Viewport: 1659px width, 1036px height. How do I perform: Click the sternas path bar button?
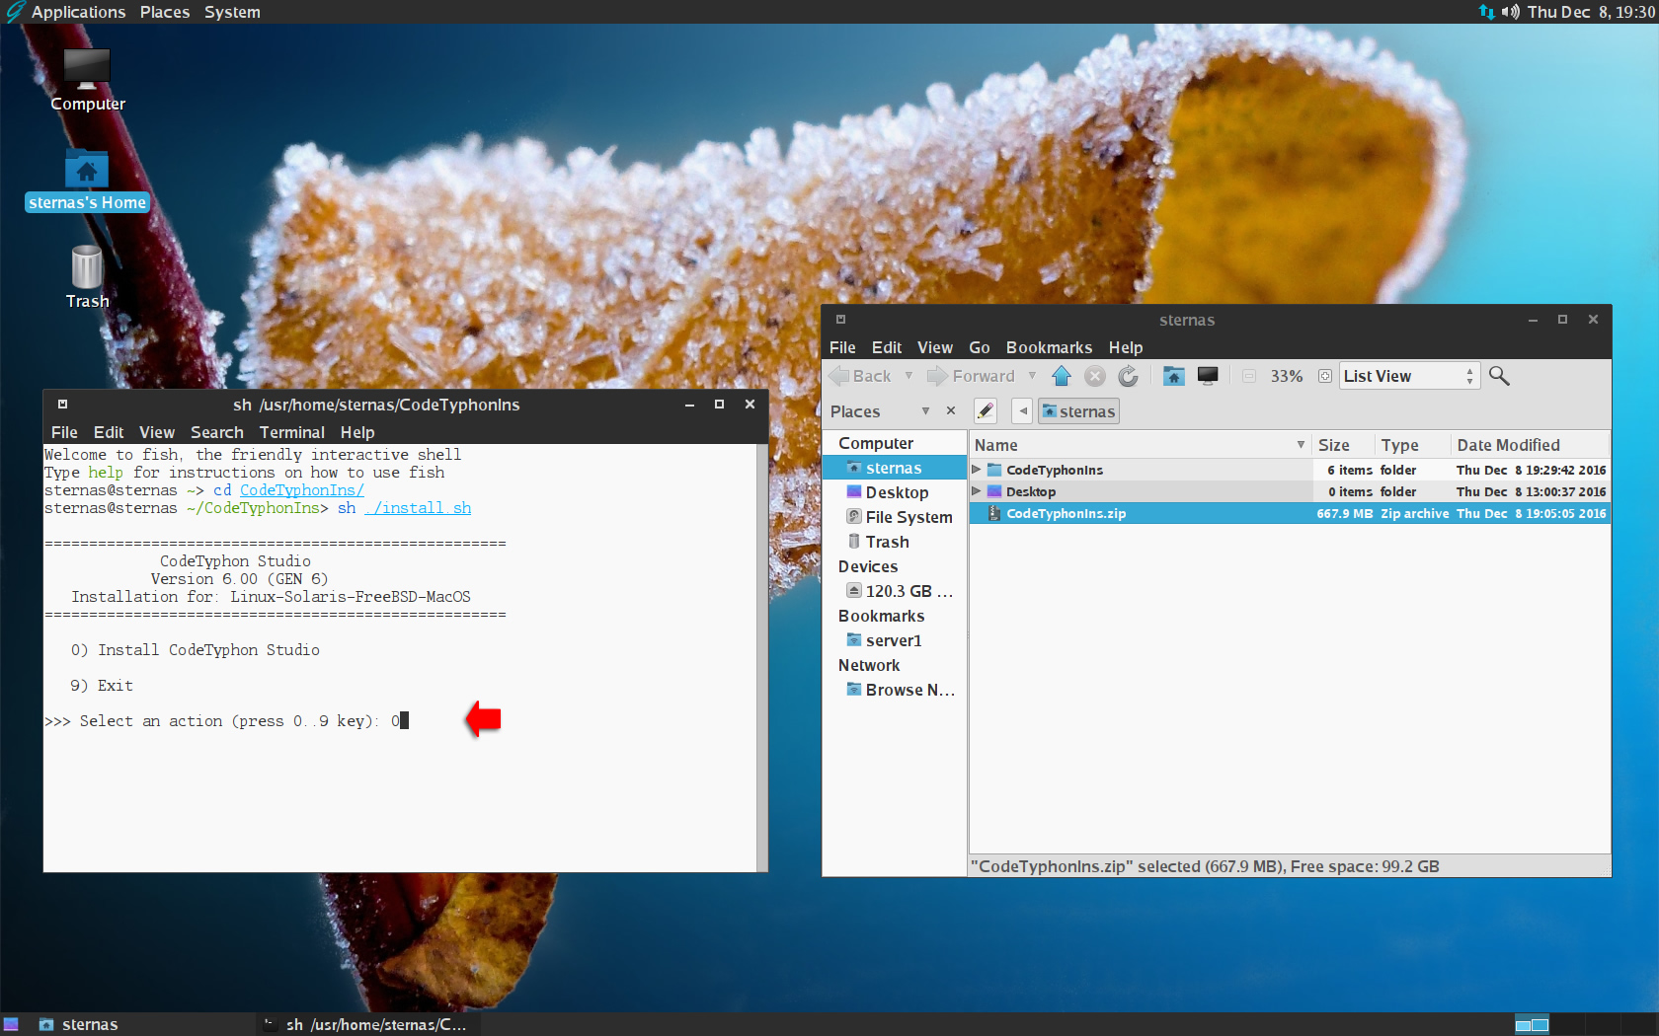1078,411
